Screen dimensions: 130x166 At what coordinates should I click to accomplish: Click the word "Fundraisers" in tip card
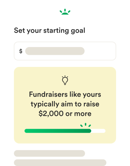pos(48,94)
